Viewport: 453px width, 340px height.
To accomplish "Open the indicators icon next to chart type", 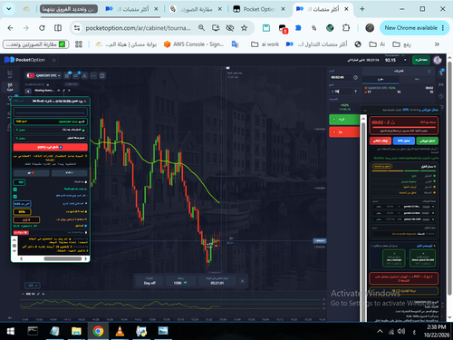I will [x=76, y=75].
